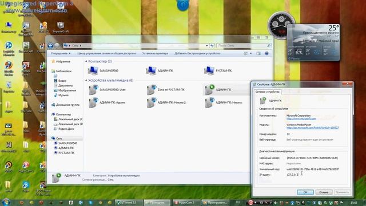The image size is (366, 206).
Task: Select Компьютер in the navigation pane
Action: (x=61, y=114)
